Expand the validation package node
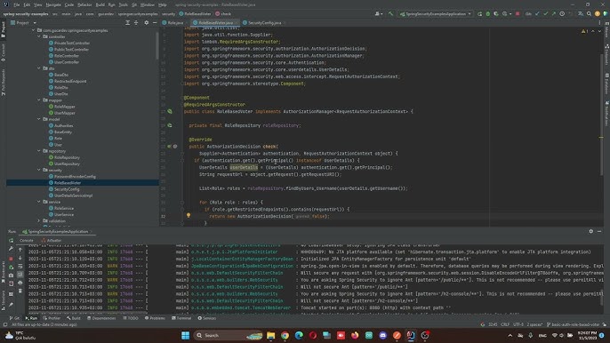 tap(39, 221)
